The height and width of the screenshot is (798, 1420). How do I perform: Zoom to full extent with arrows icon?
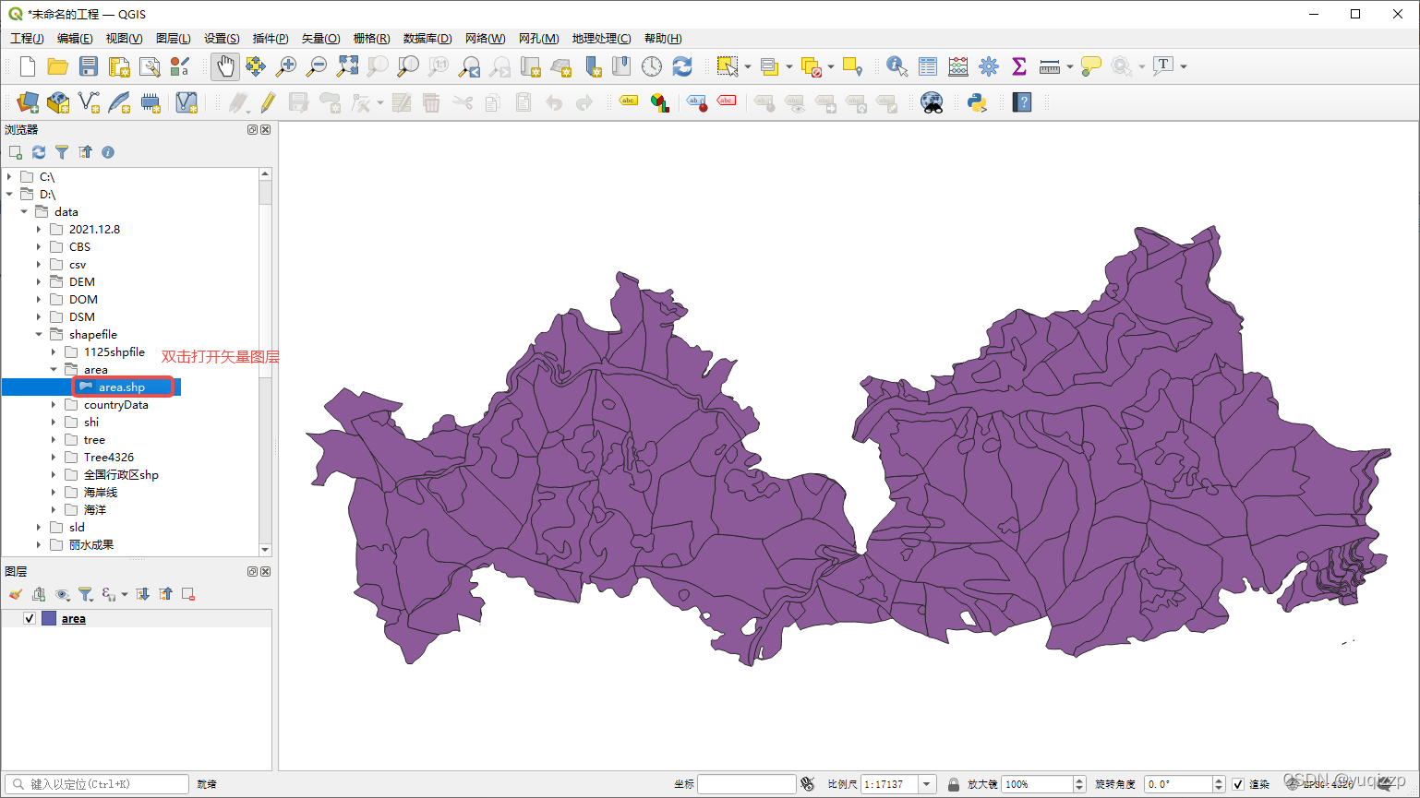coord(347,66)
